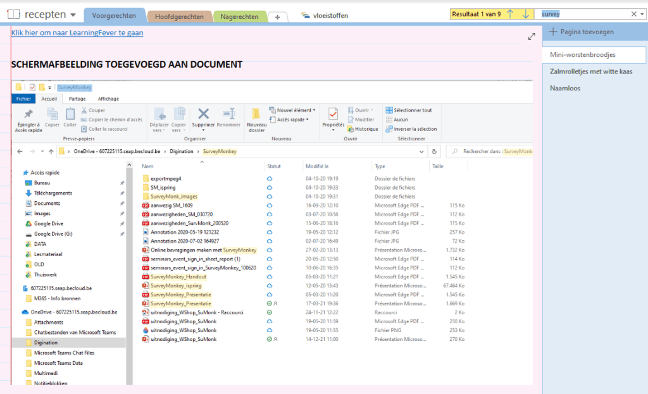Select the exportmpeg4 folder
Image resolution: width=648 pixels, height=394 pixels.
(166, 179)
